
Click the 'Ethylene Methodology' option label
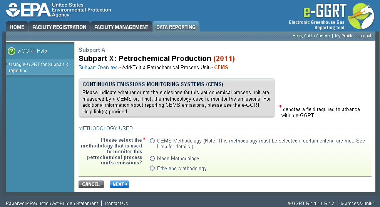(x=182, y=168)
